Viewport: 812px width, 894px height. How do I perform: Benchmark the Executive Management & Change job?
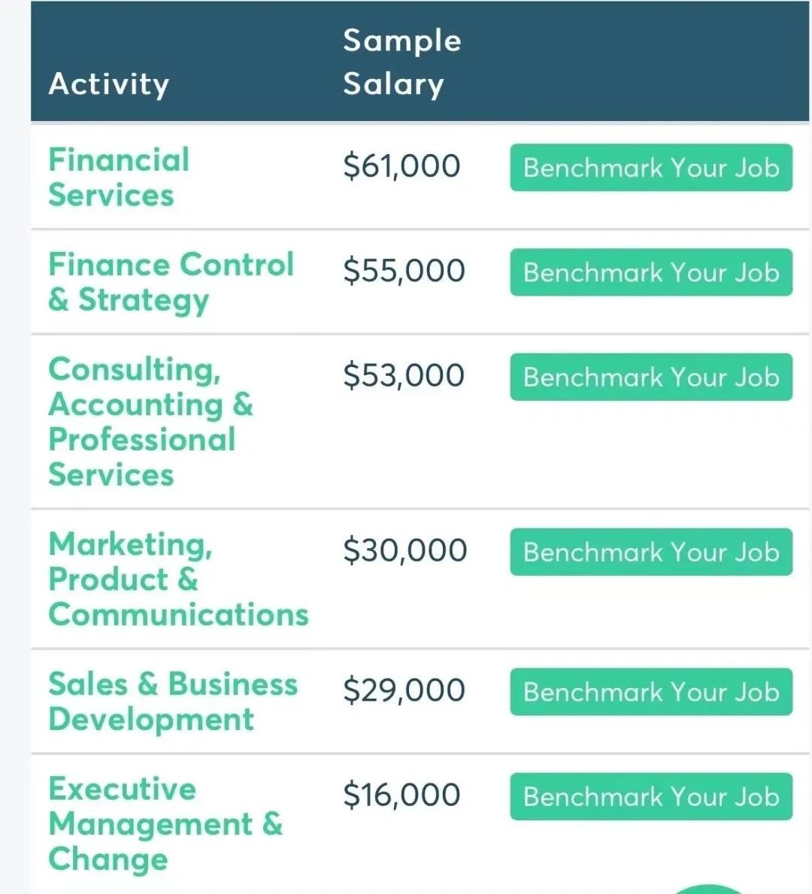pyautogui.click(x=651, y=797)
